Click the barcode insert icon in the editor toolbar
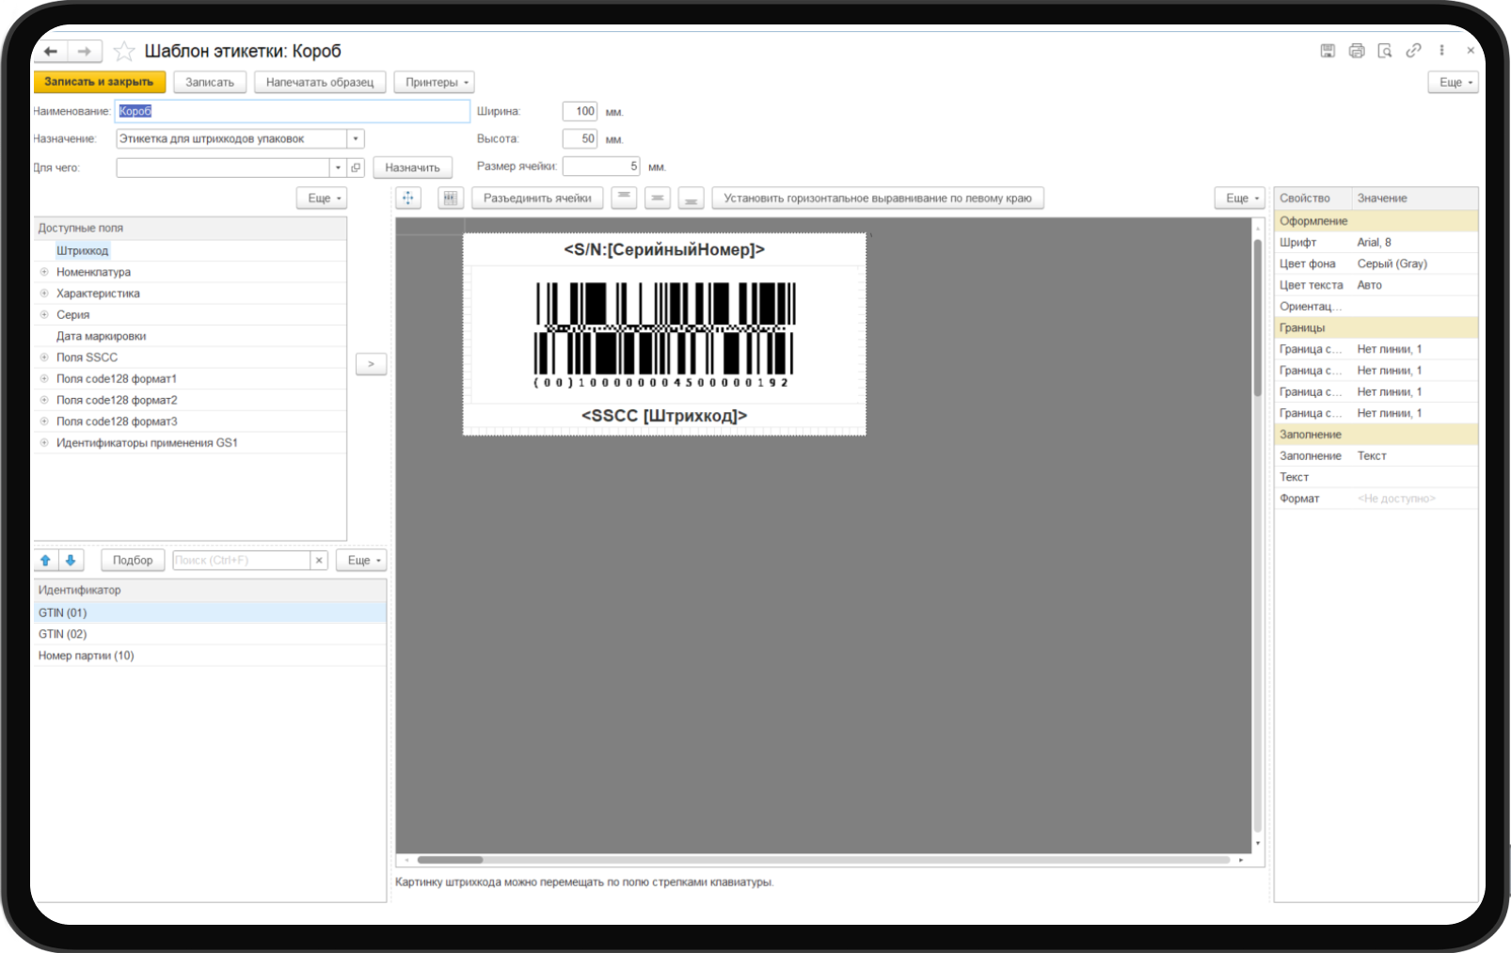Screen dimensions: 1511x953 451,199
